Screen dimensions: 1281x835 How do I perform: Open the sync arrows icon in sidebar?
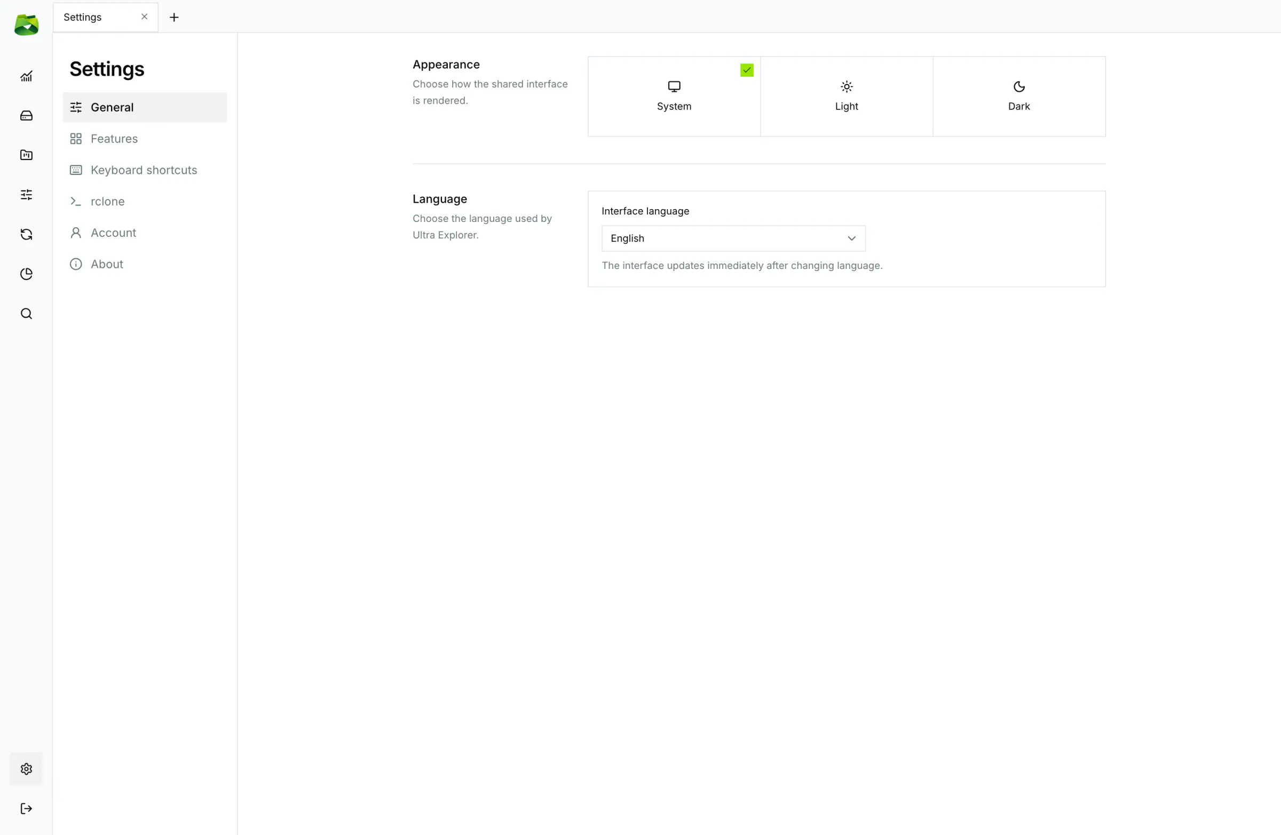26,234
